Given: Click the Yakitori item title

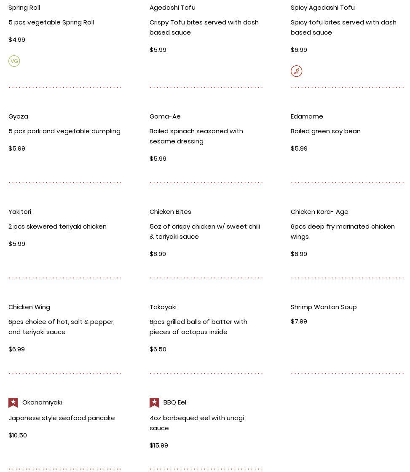Looking at the screenshot, I should coord(20,212).
